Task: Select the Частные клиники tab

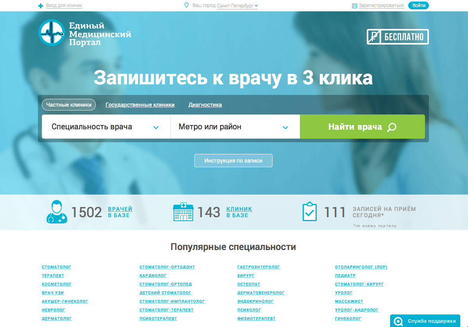Action: click(69, 105)
